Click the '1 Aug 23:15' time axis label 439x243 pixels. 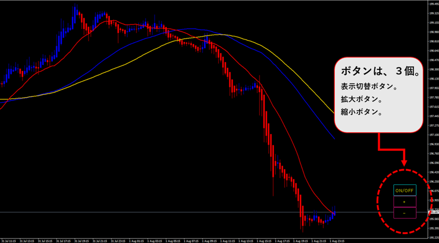337,240
